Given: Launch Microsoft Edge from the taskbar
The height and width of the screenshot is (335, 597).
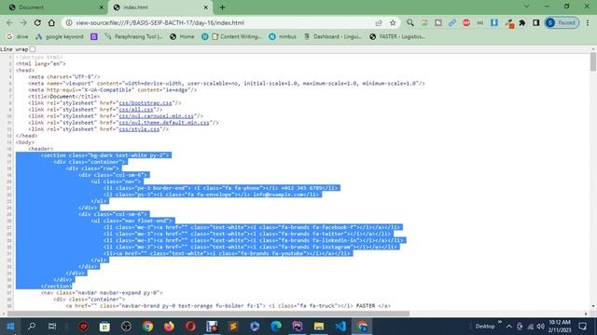Looking at the screenshot, I should coord(276,327).
